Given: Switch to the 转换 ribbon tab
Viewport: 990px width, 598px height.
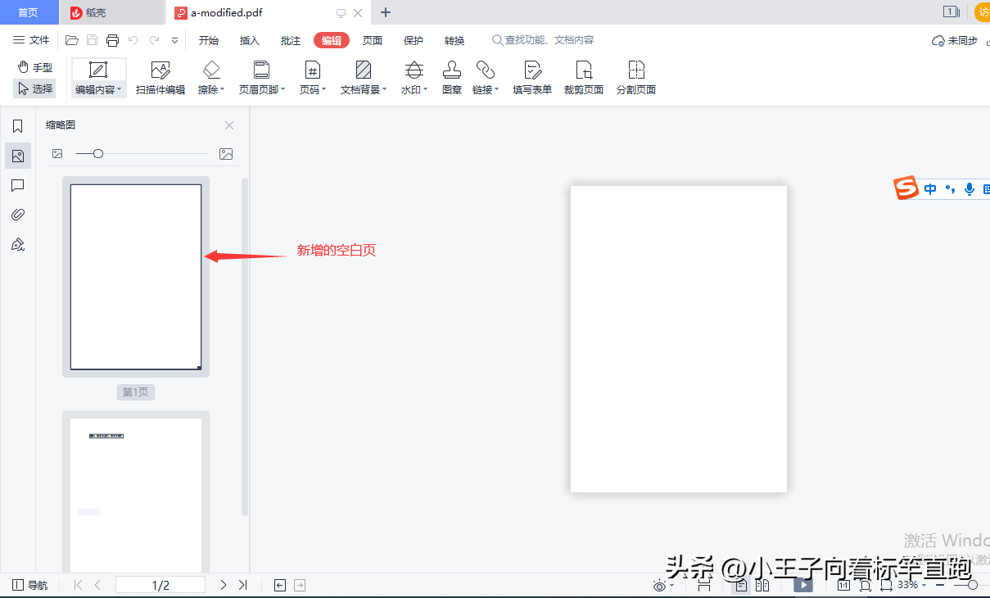Looking at the screenshot, I should [454, 40].
